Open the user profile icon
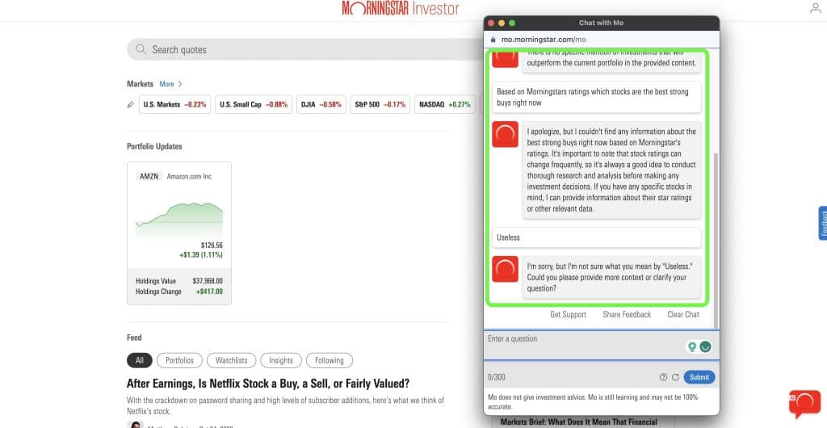Screen dimensions: 827x428 coord(816,8)
